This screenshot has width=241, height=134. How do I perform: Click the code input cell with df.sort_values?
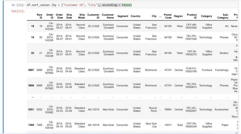[131, 5]
